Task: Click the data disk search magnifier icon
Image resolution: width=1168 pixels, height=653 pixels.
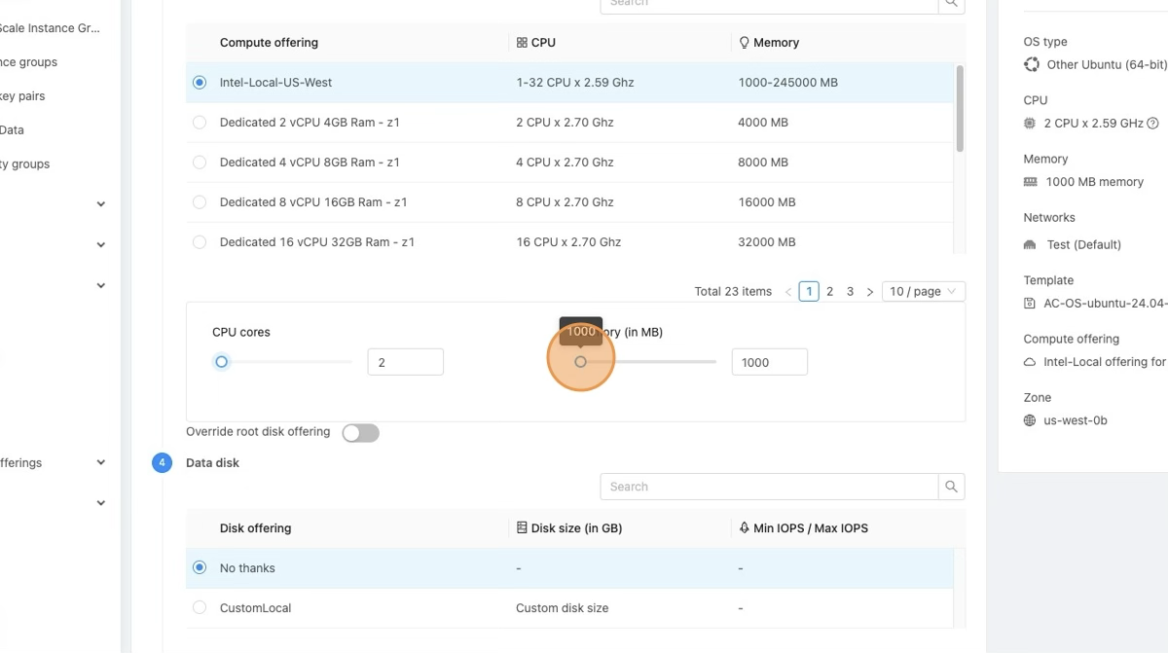Action: click(951, 487)
